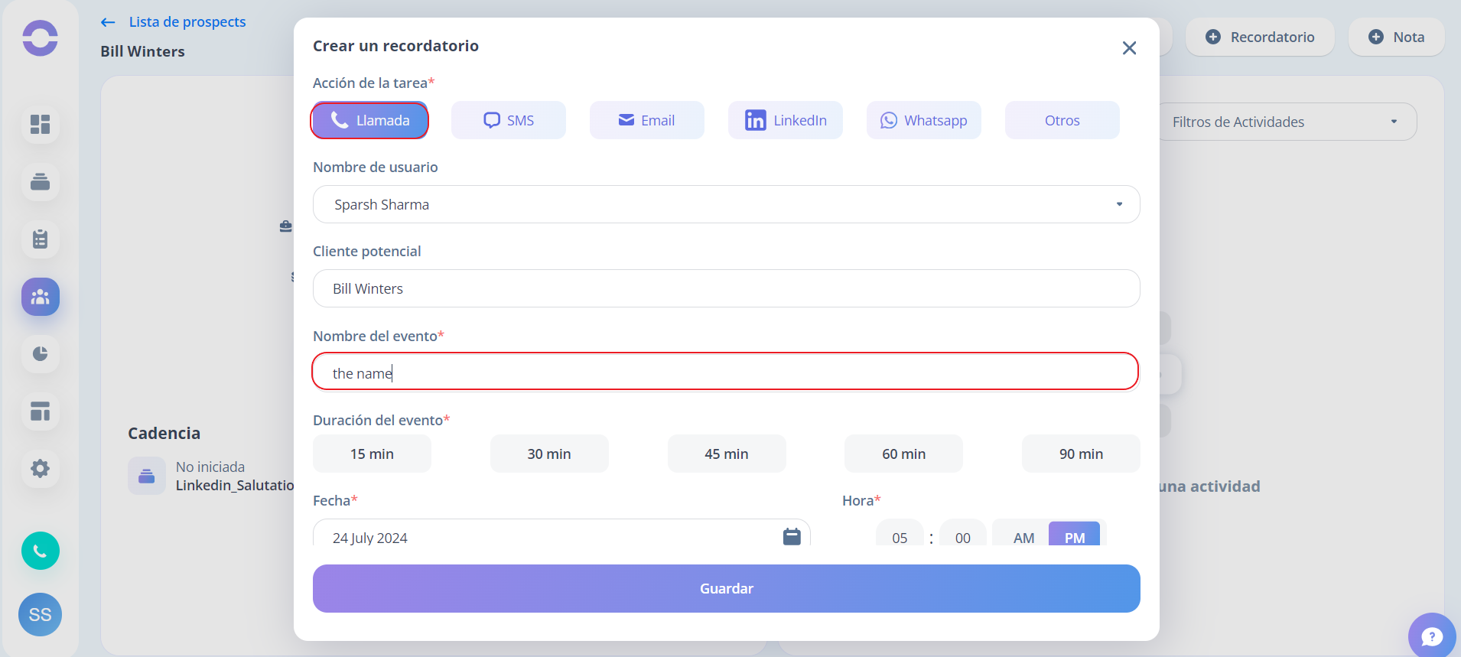Screen dimensions: 1461x657
Task: Open the tasks clipboard icon in sidebar
Action: tap(40, 239)
